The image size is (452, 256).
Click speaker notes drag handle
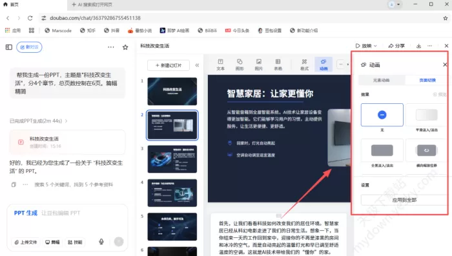coord(278,215)
